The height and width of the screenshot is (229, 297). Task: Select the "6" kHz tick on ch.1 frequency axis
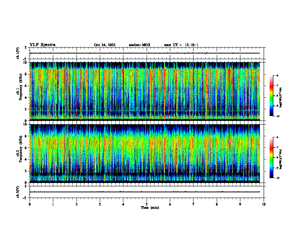click(x=26, y=86)
